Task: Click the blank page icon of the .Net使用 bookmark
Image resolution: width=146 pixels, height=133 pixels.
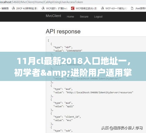Action: (132, 8)
